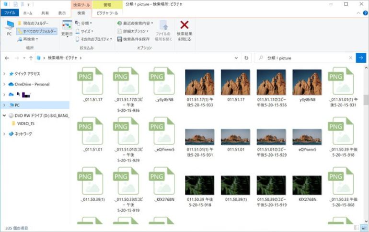The height and width of the screenshot is (232, 369).
Task: Expand the address bar history dropdown
Action: 236,58
